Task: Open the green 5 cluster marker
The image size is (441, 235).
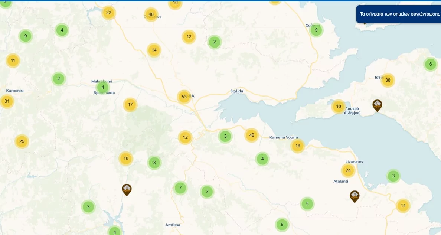Action: tap(307, 204)
